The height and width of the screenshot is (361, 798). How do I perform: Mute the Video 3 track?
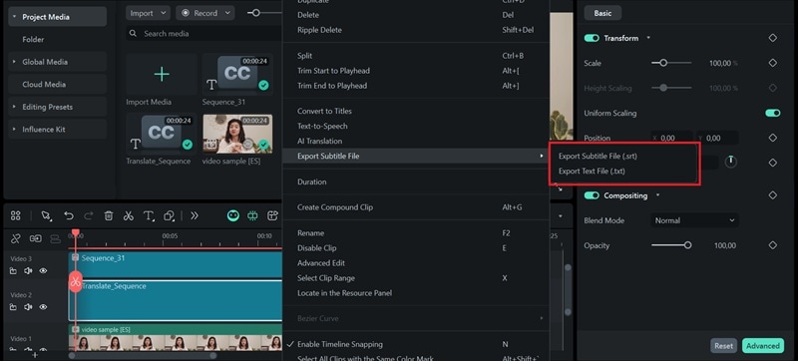tap(28, 271)
